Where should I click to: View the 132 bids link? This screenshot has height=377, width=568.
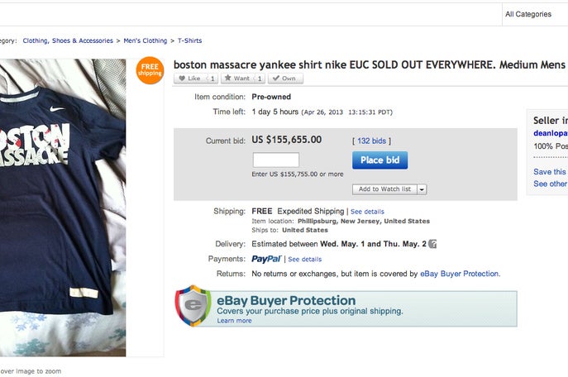click(x=372, y=141)
